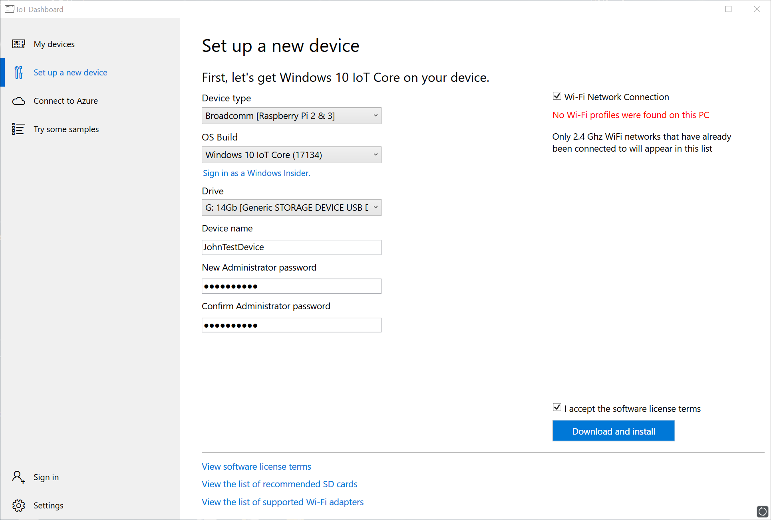The image size is (771, 520).
Task: Open the View software license terms link
Action: (x=256, y=467)
